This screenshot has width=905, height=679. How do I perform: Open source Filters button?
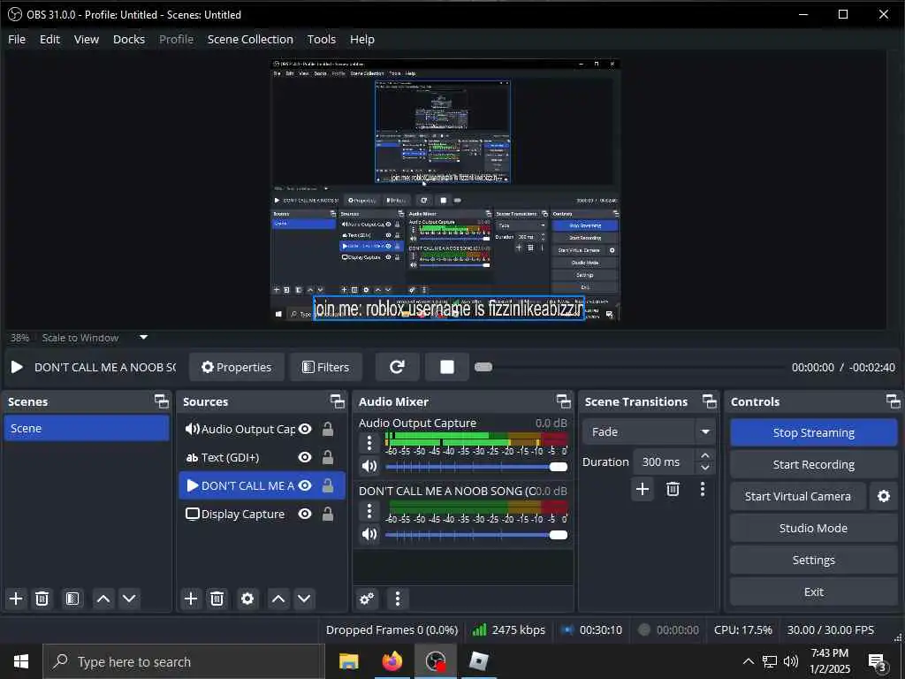(326, 367)
